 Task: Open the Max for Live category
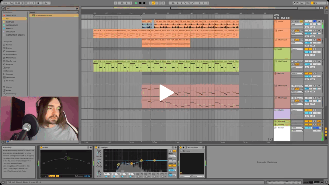pyautogui.click(x=11, y=61)
